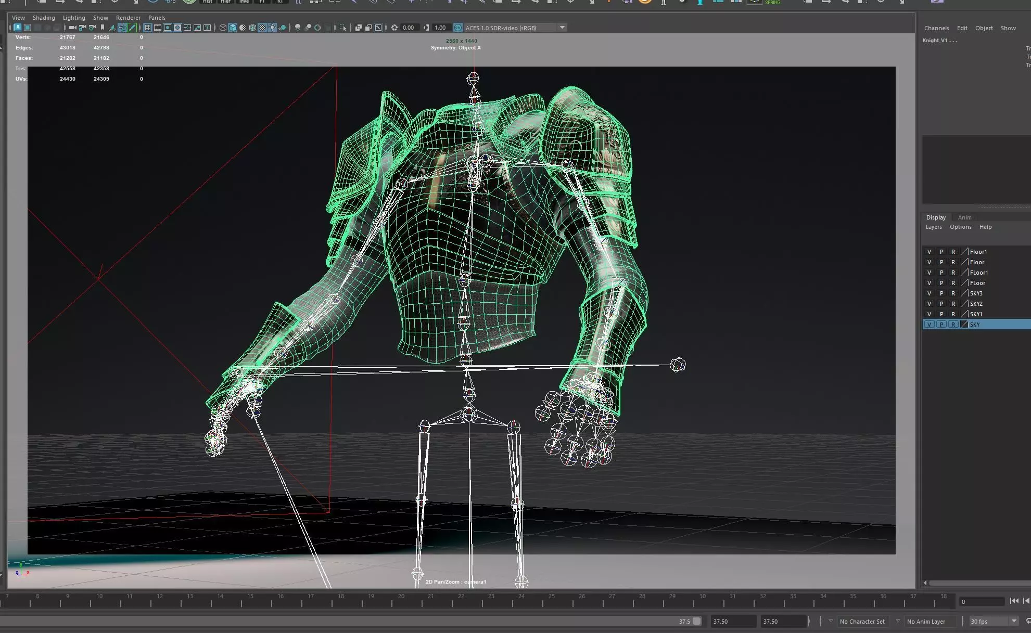Viewport: 1031px width, 633px height.
Task: Toggle Use Default Material icon
Action: point(243,28)
